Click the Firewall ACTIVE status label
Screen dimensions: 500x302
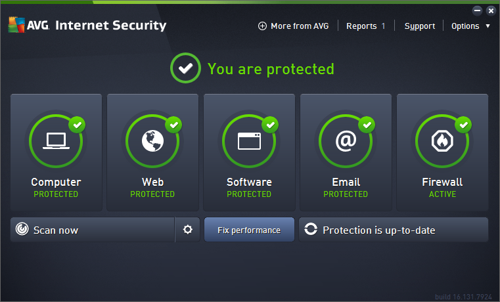(x=442, y=194)
